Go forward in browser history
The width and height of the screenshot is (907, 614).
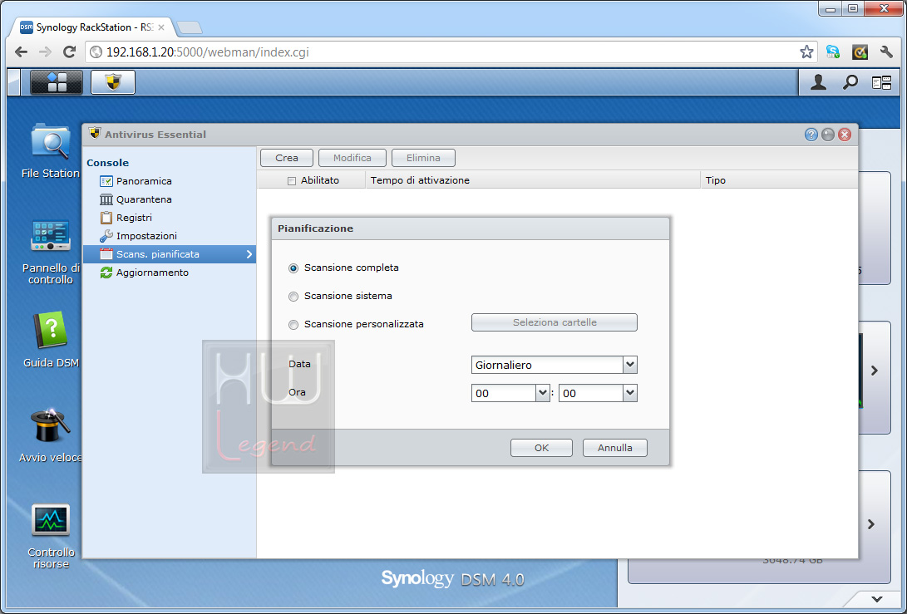point(45,52)
